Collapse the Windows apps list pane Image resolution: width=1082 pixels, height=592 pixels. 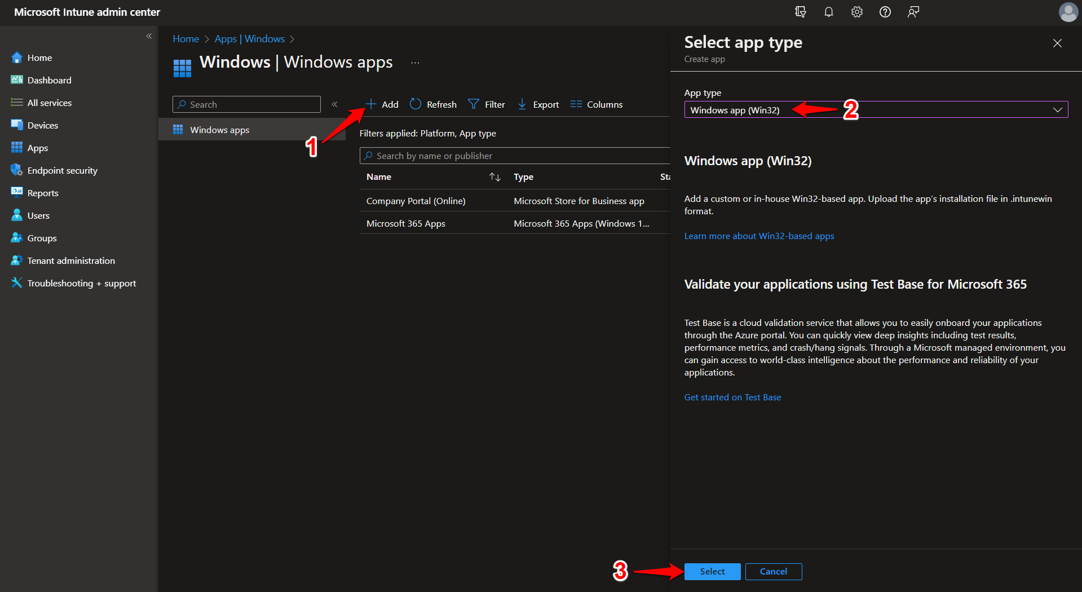[x=334, y=104]
